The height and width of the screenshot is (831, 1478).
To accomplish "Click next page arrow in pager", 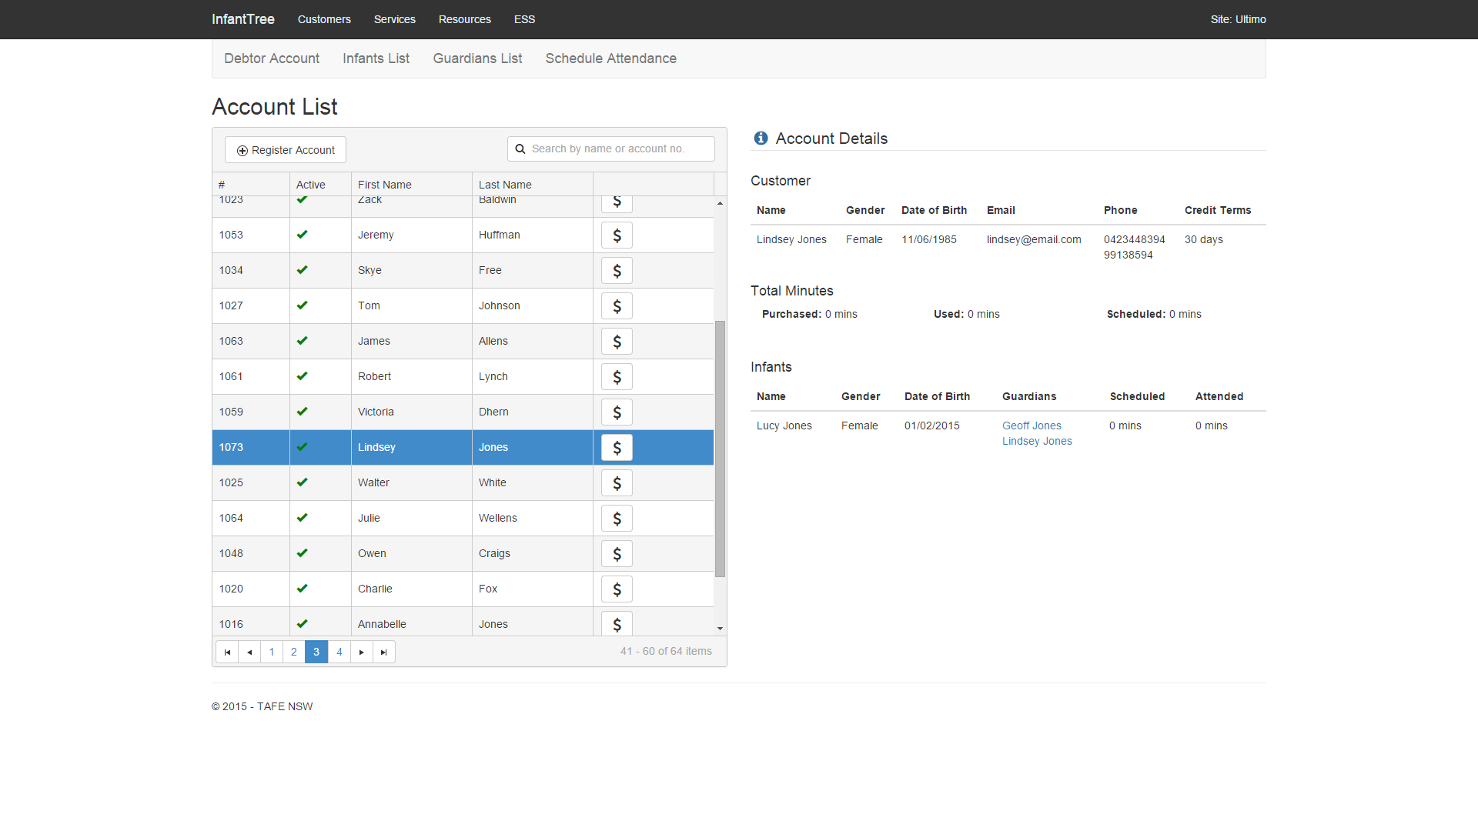I will click(x=362, y=652).
